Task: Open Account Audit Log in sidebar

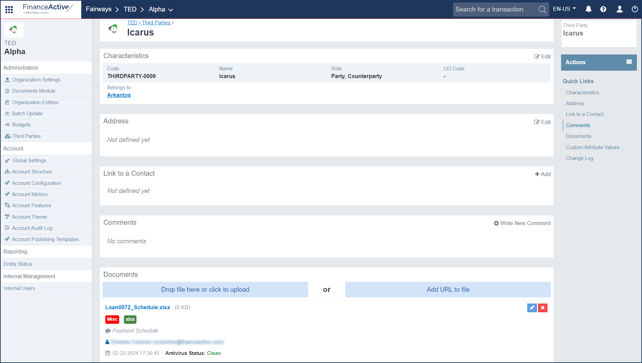Action: 32,228
